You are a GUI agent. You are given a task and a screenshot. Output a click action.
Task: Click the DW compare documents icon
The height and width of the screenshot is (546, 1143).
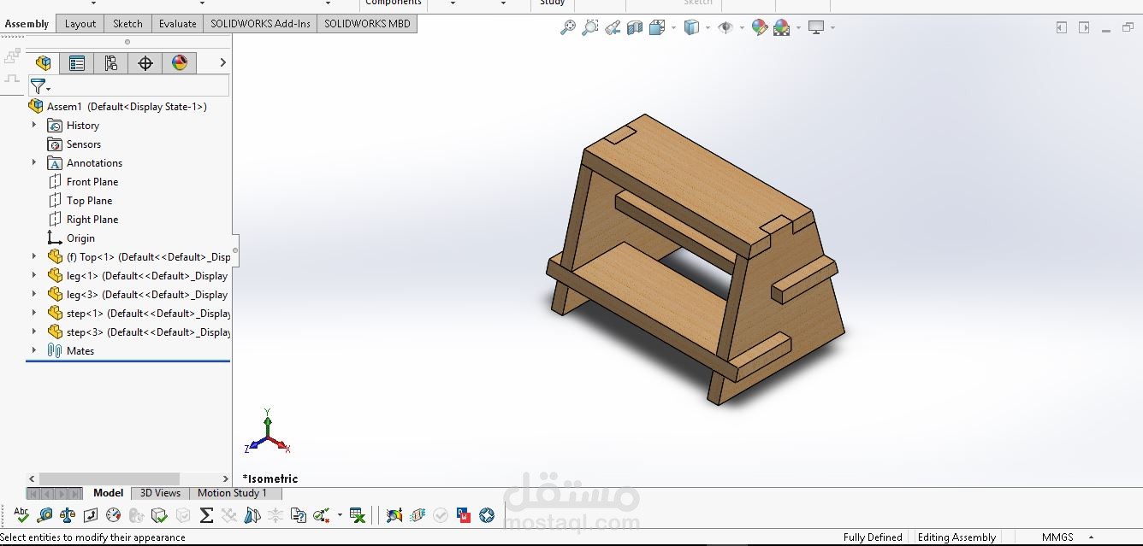[464, 515]
